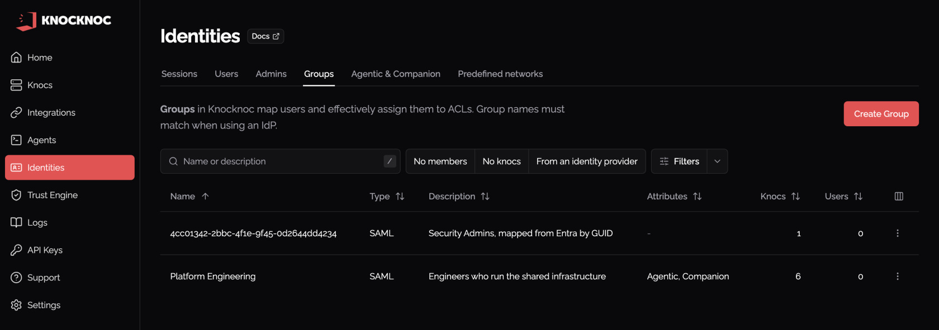The image size is (939, 330).
Task: Focus the Name or description search field
Action: click(280, 161)
